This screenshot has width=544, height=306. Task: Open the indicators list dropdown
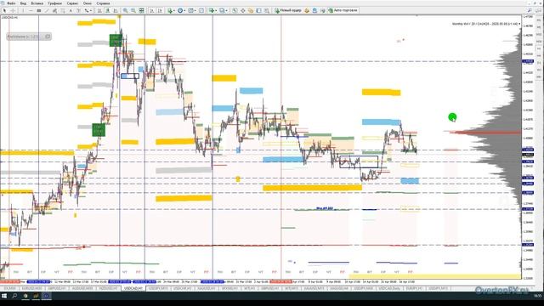(x=171, y=10)
